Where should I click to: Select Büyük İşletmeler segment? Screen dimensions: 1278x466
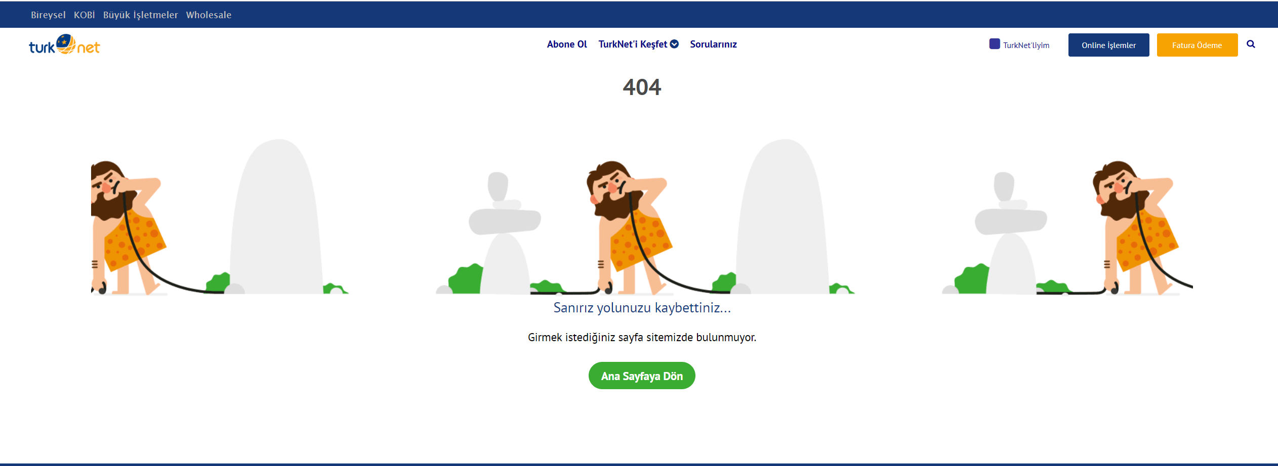[141, 15]
